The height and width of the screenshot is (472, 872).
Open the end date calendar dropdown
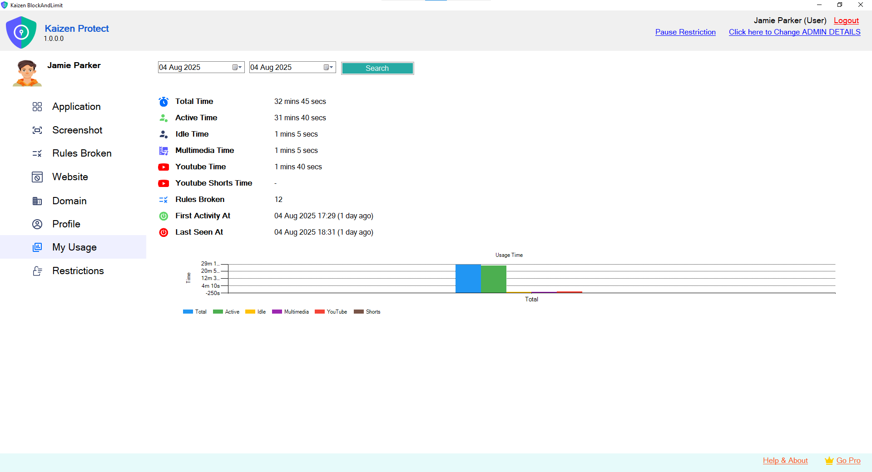click(x=329, y=67)
